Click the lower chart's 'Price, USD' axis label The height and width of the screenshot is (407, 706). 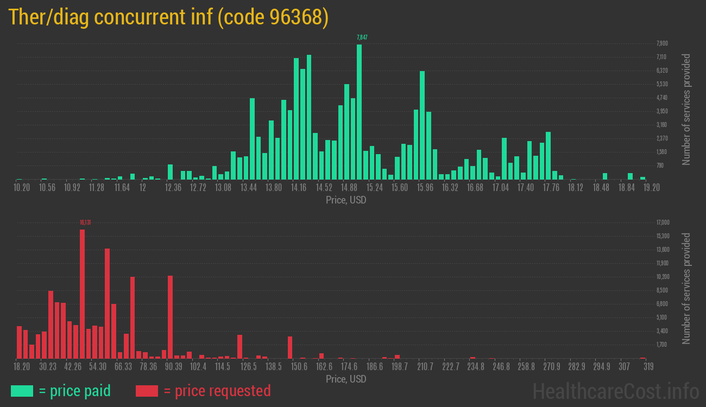pyautogui.click(x=346, y=379)
